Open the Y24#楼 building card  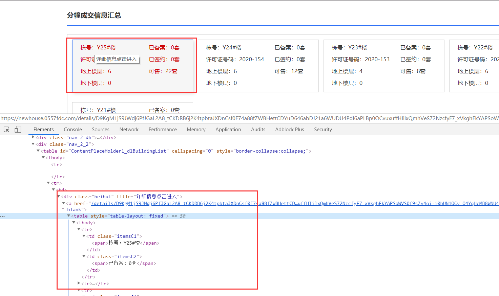point(258,66)
